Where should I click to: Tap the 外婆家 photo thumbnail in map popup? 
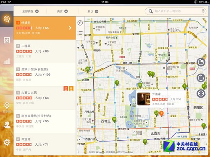144,99
